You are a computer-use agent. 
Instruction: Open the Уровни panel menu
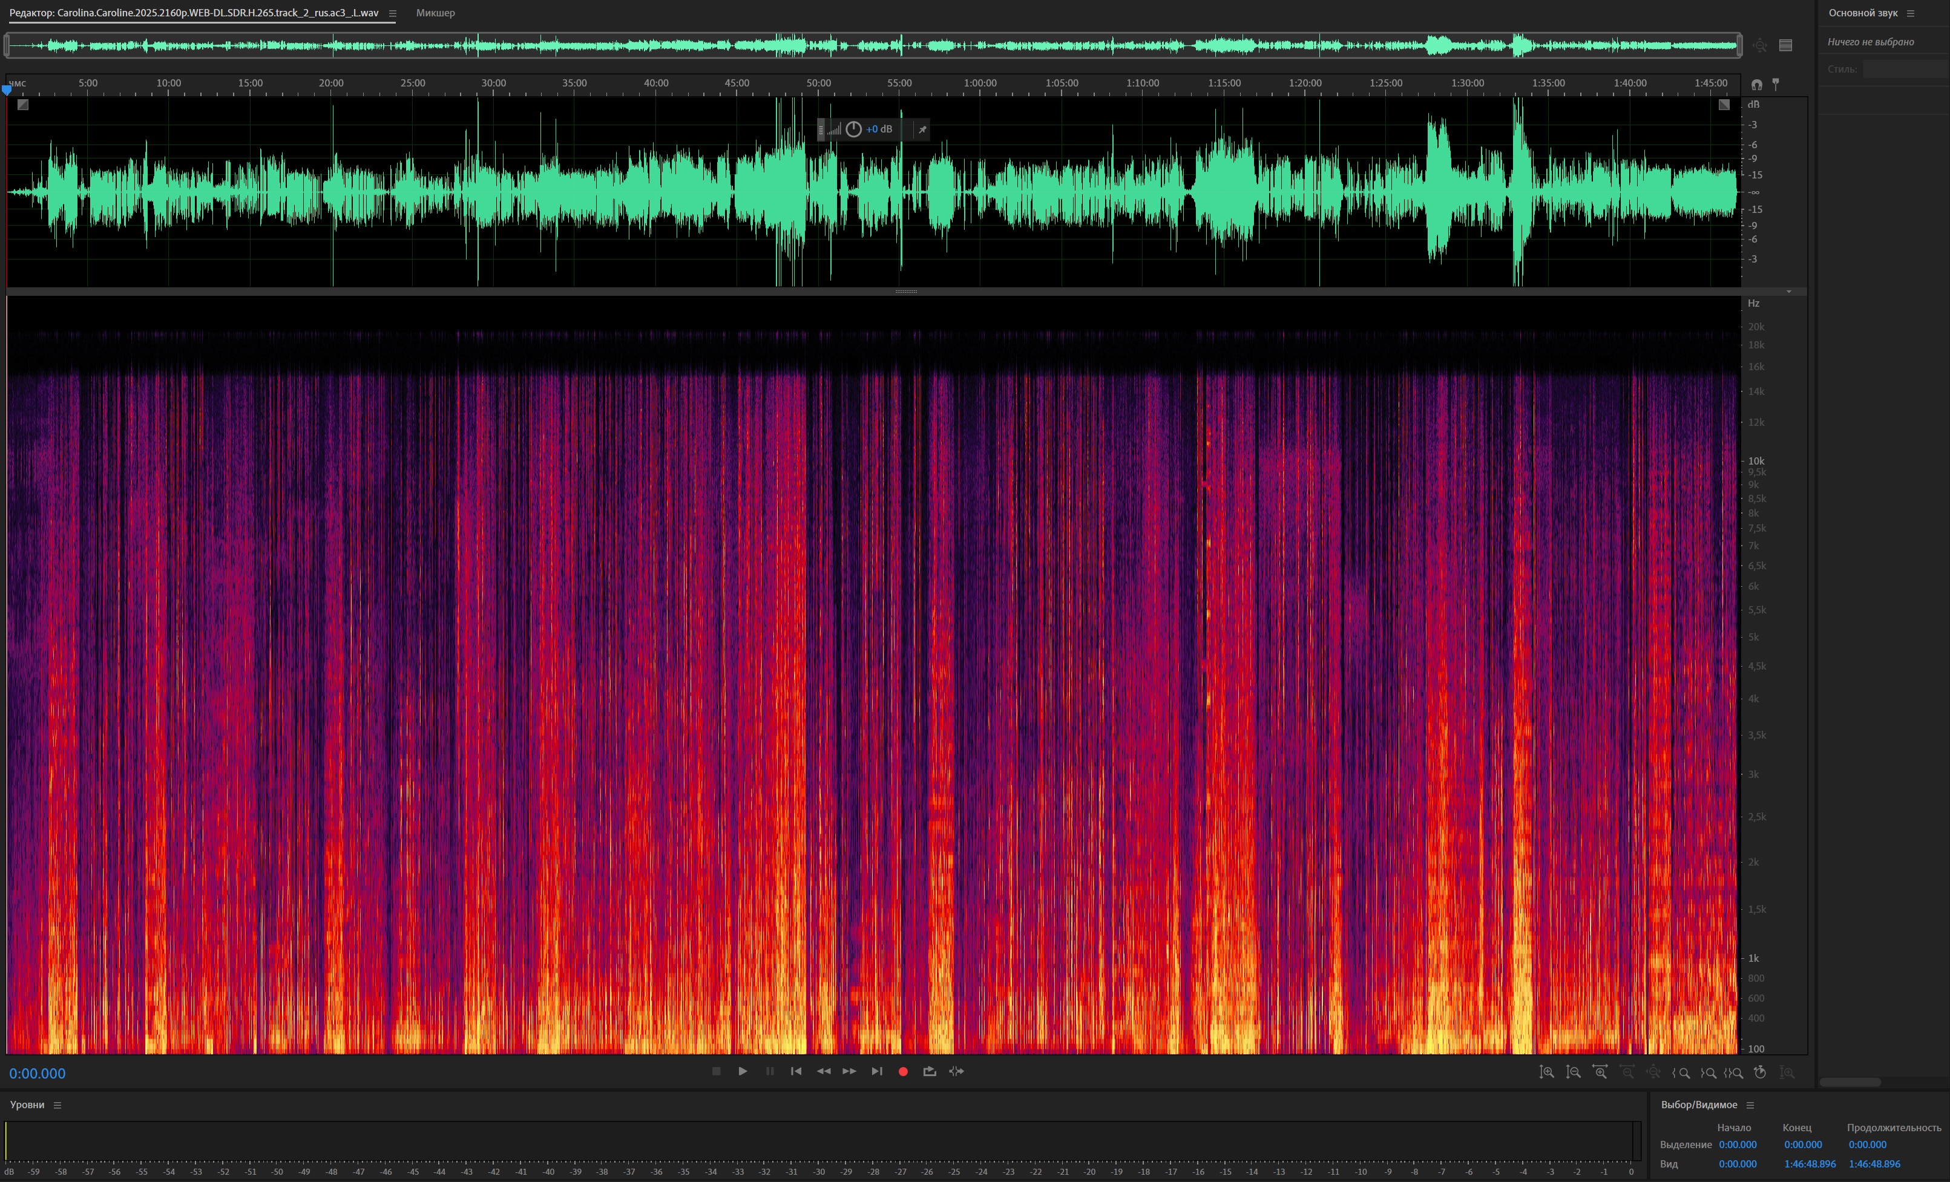tap(57, 1105)
